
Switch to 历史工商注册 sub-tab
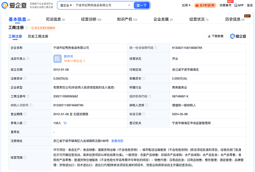tap(38, 37)
